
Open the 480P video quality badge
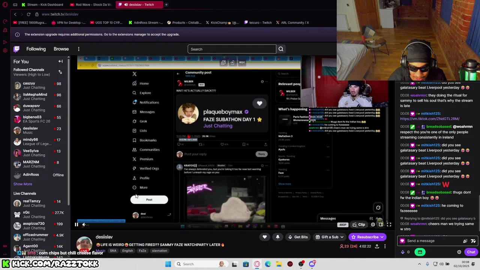pos(343,225)
